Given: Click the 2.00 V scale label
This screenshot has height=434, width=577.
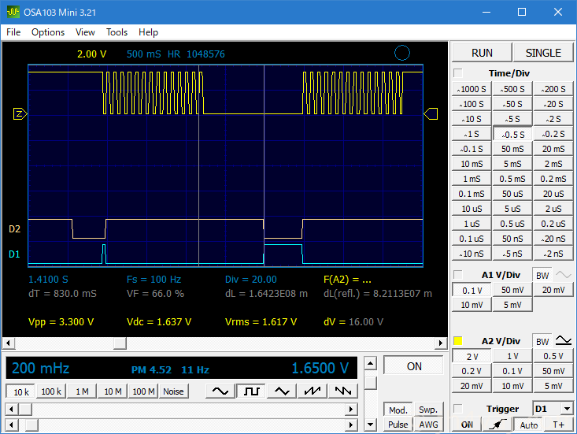Looking at the screenshot, I should 91,54.
